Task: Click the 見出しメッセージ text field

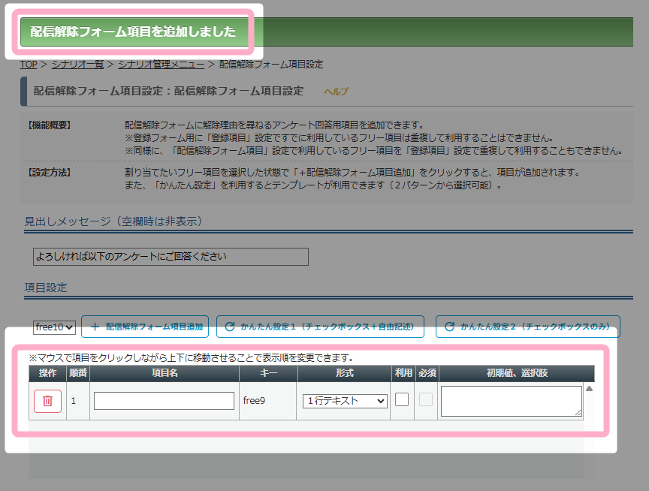Action: click(x=171, y=257)
